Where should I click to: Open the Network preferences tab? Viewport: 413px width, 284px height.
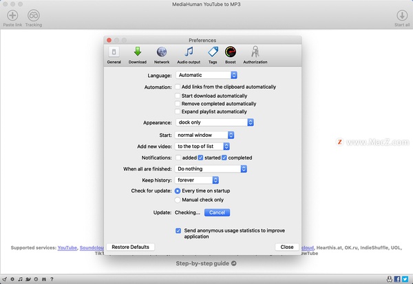click(162, 55)
